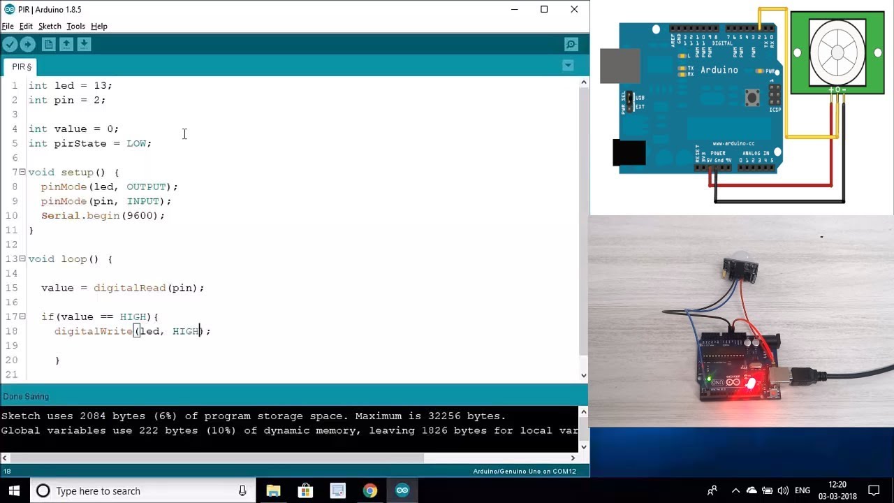
Task: Click on "int led = 13;" line
Action: tap(70, 85)
